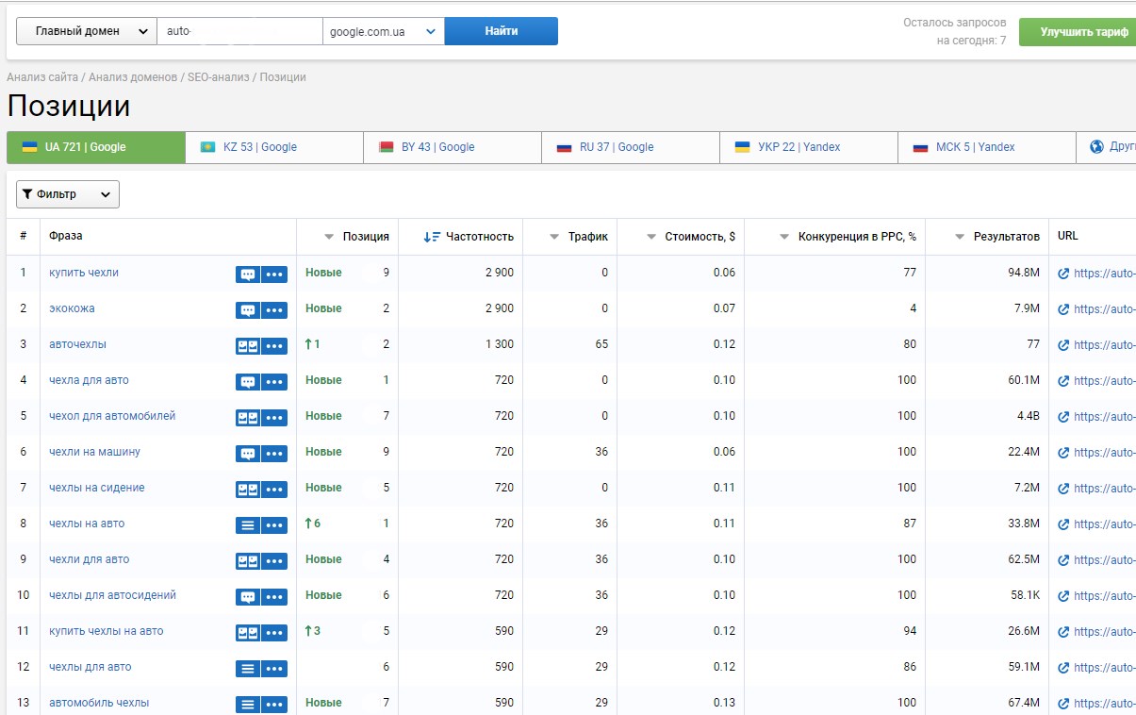Switch to KZ 53 | Google tab

pos(274,147)
